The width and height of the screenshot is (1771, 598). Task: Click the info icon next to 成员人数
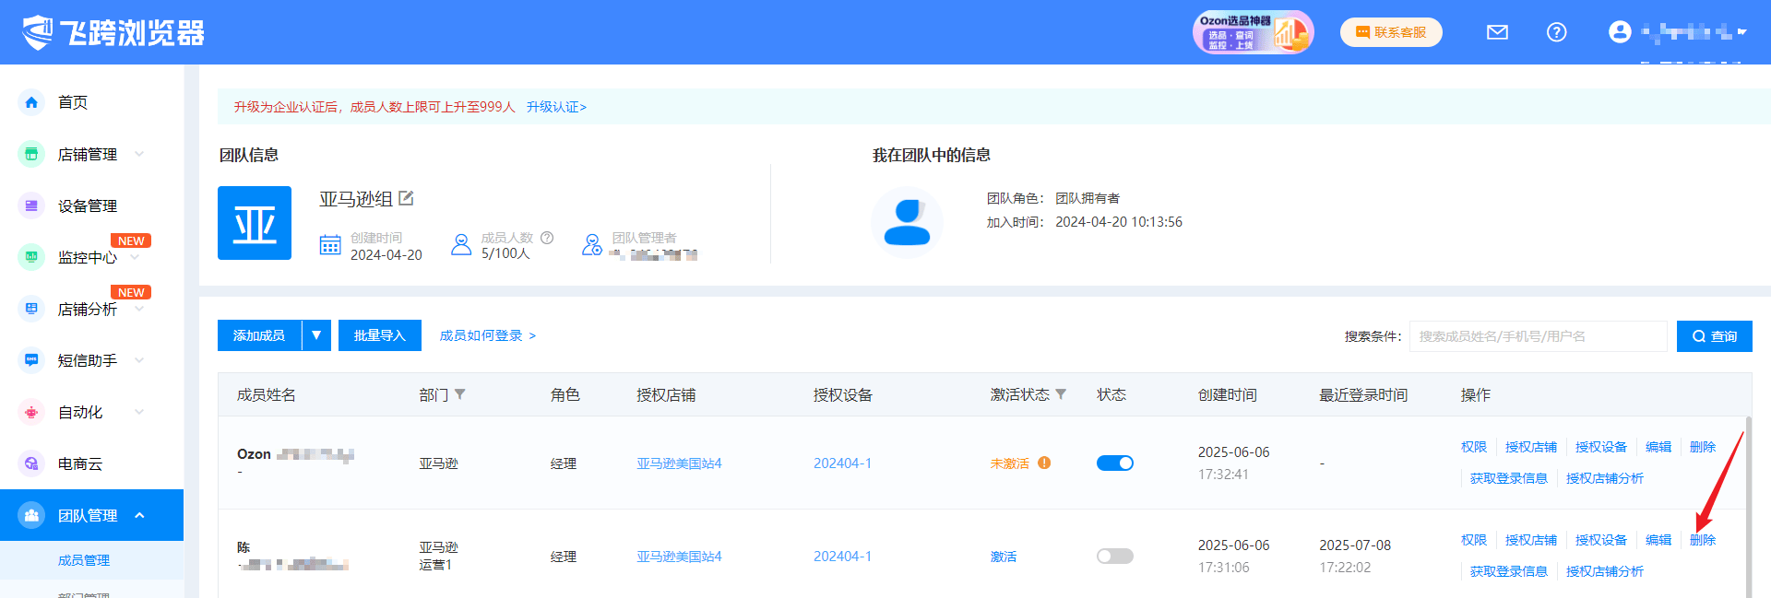[547, 238]
